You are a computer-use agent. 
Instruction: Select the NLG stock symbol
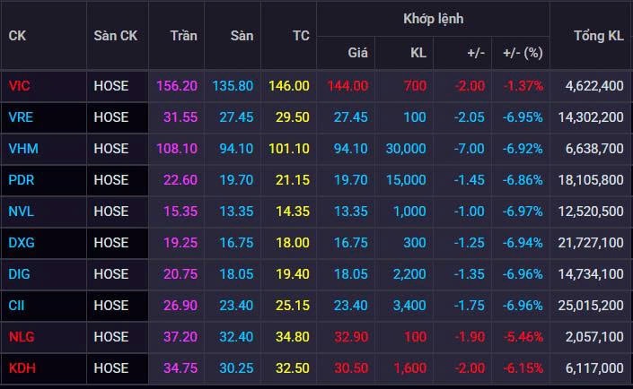pyautogui.click(x=21, y=337)
